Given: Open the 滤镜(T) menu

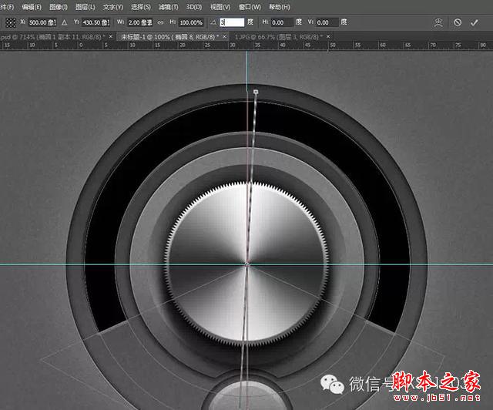Looking at the screenshot, I should point(168,7).
